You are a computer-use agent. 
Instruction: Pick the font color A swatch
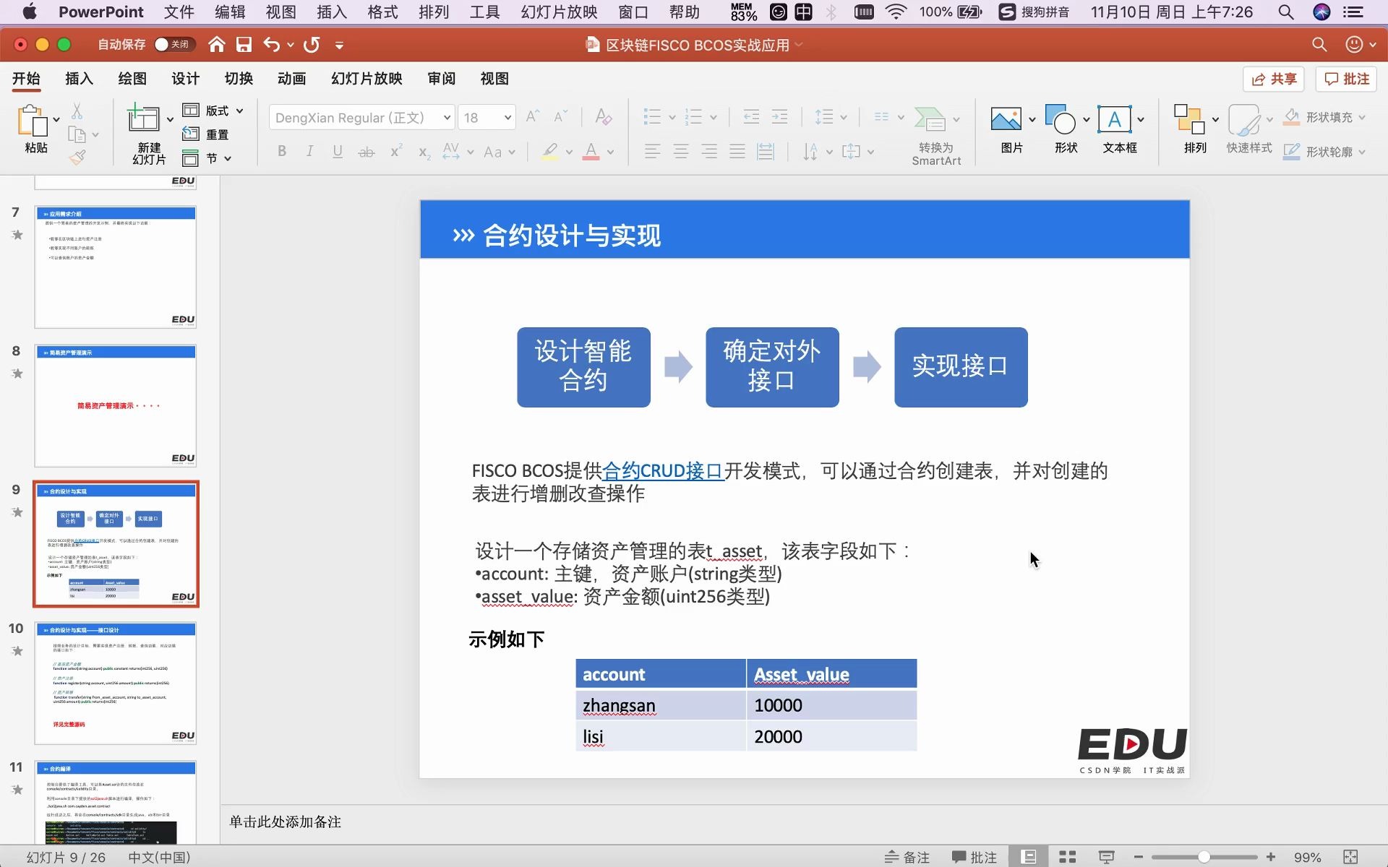[x=591, y=152]
